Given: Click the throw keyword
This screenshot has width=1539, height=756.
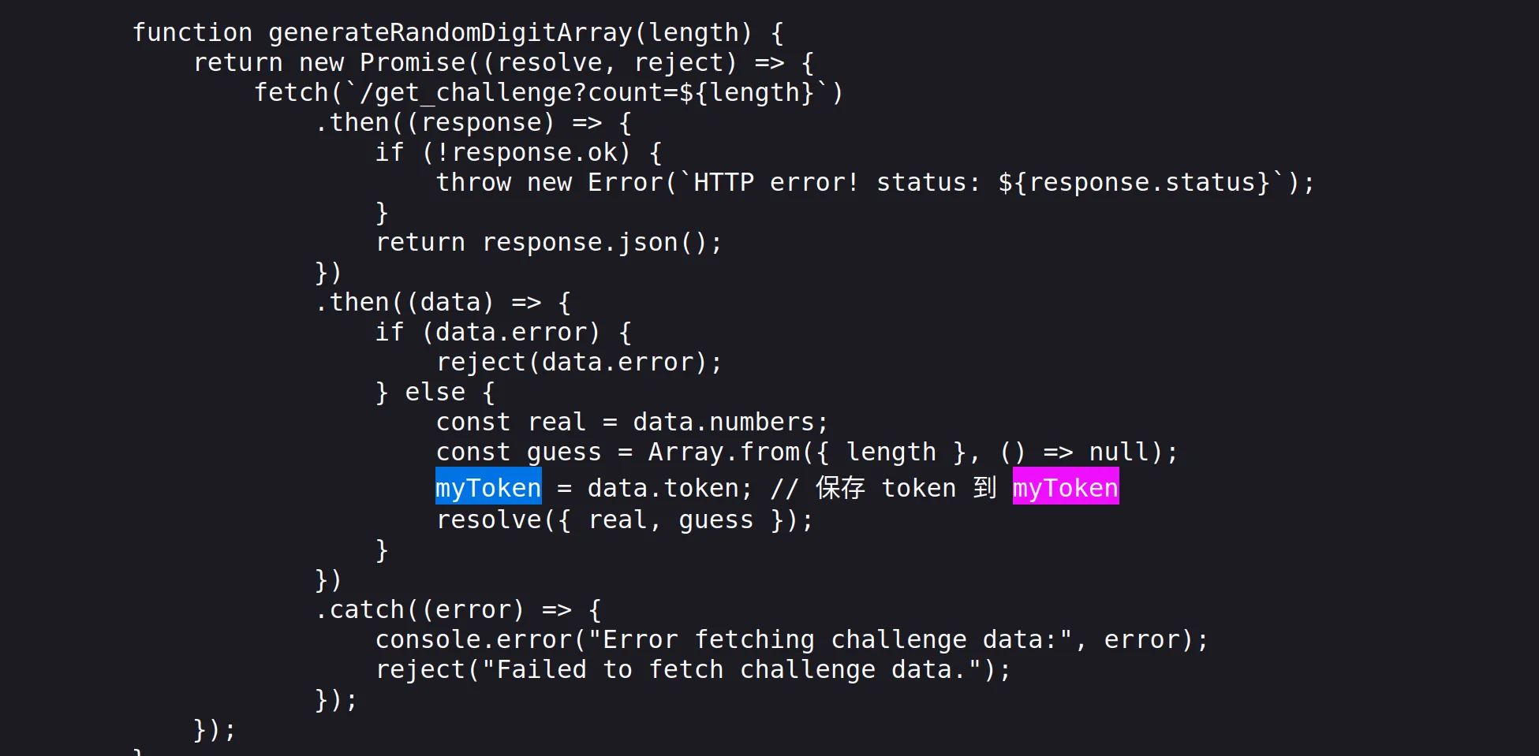Looking at the screenshot, I should click(473, 182).
